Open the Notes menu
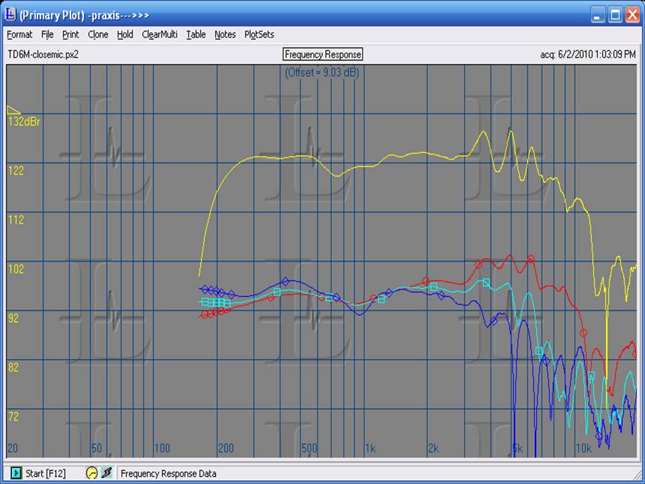Viewport: 645px width, 484px height. [225, 34]
